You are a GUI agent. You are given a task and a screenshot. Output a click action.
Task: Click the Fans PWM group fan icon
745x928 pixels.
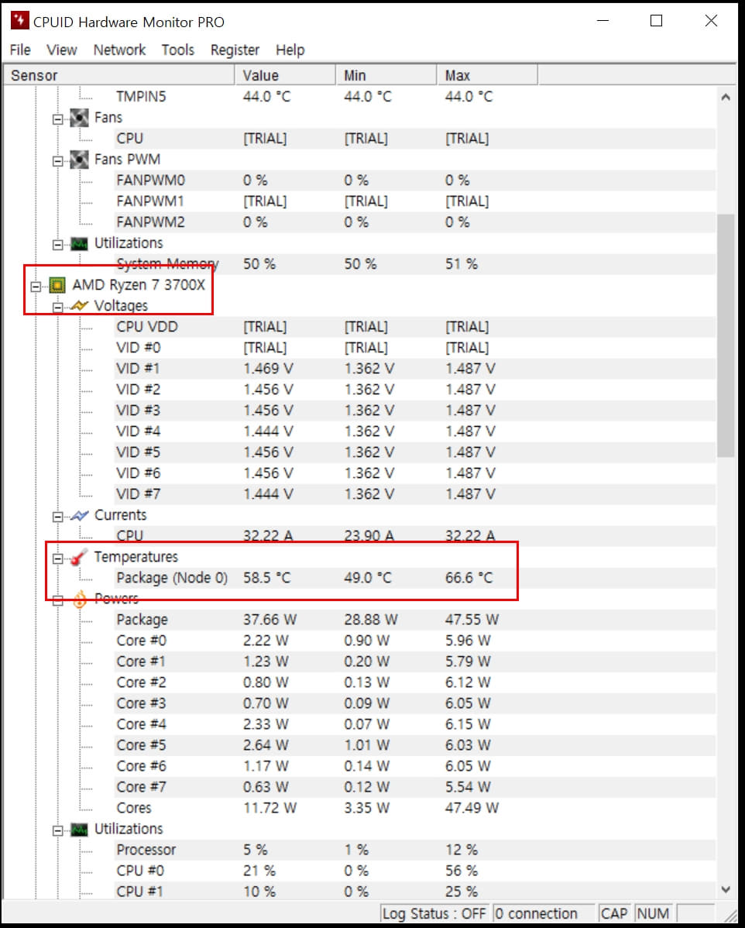click(79, 160)
